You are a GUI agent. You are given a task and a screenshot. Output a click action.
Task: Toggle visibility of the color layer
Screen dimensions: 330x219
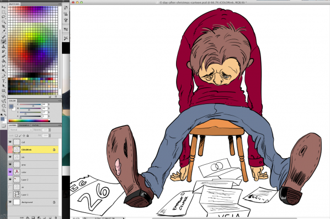click(x=10, y=172)
